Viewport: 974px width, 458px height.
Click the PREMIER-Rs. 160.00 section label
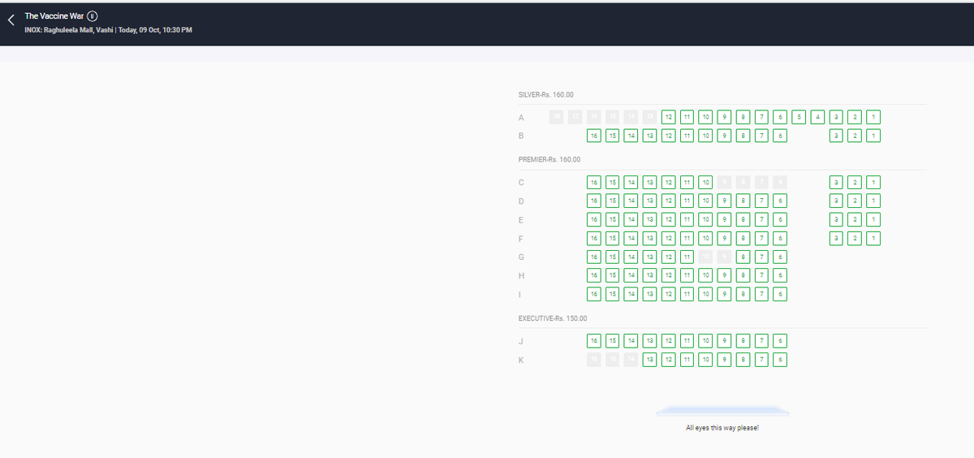548,159
